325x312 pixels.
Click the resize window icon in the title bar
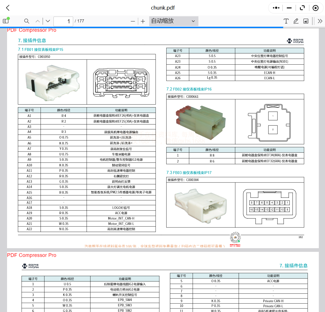[302, 8]
